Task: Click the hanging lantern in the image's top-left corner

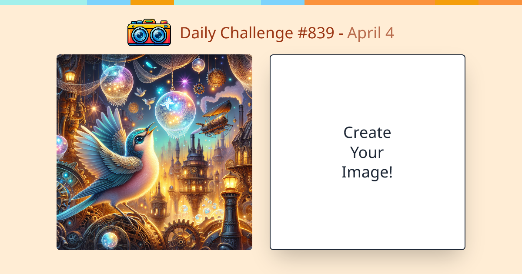Action: (70, 76)
